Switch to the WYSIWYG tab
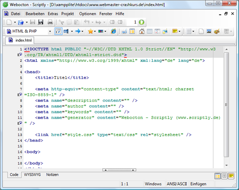239x190 pixels. pos(33,175)
